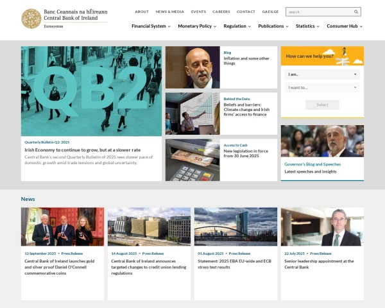The image size is (385, 308).
Task: Open 'New legislation in force from 30 June 2025'
Action: click(x=246, y=153)
